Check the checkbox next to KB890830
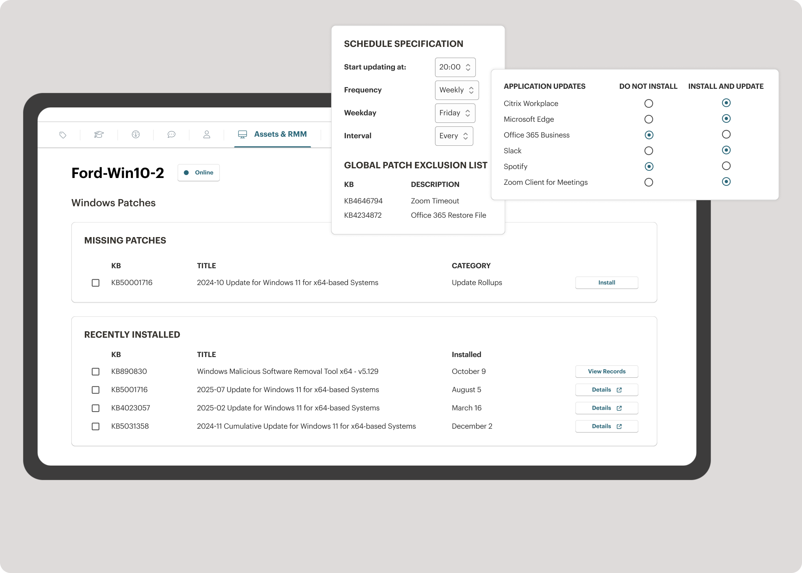 point(96,372)
